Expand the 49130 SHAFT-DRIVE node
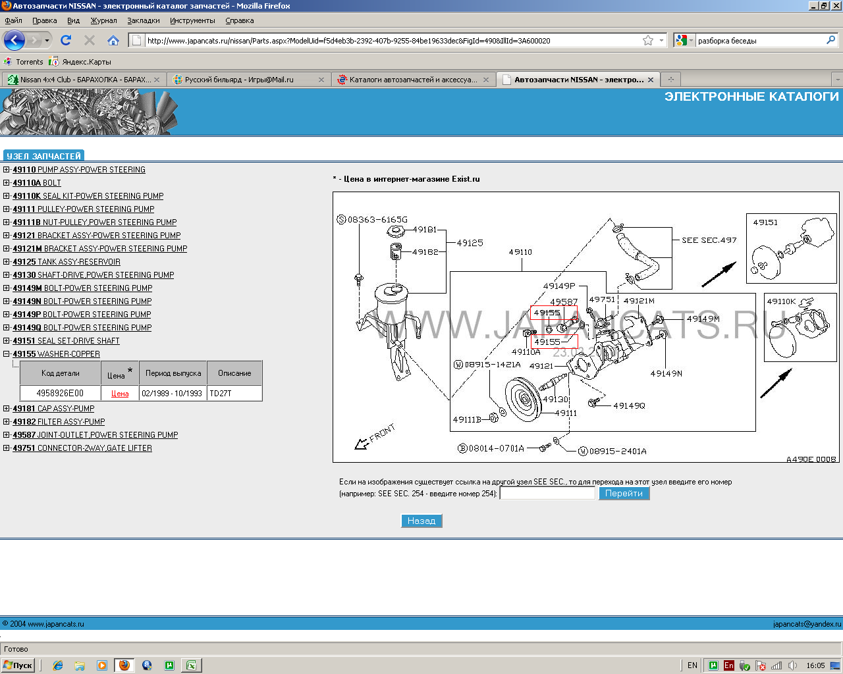Image resolution: width=843 pixels, height=674 pixels. (x=7, y=274)
